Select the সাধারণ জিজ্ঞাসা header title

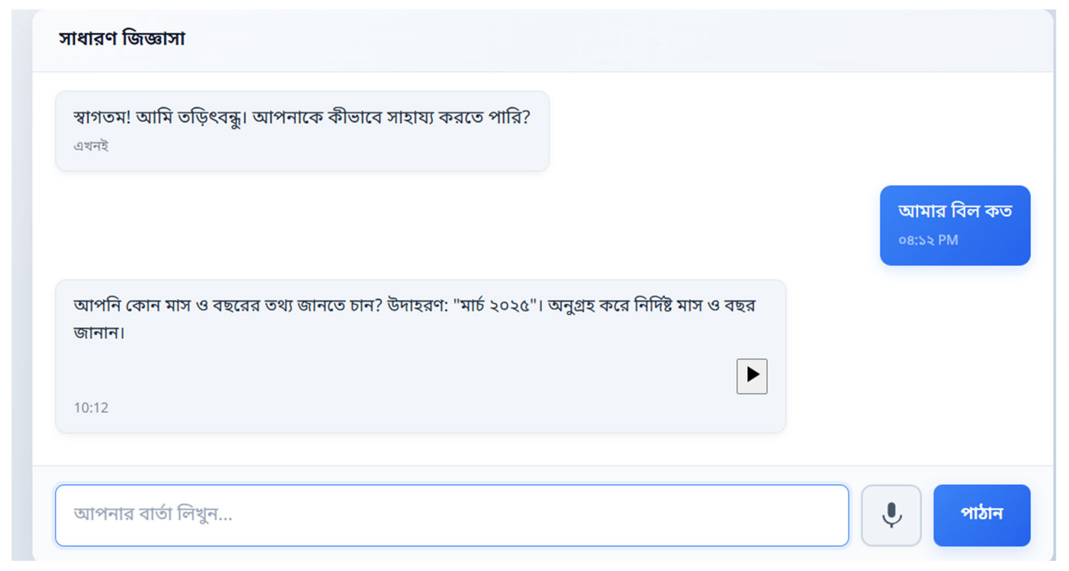pos(122,39)
